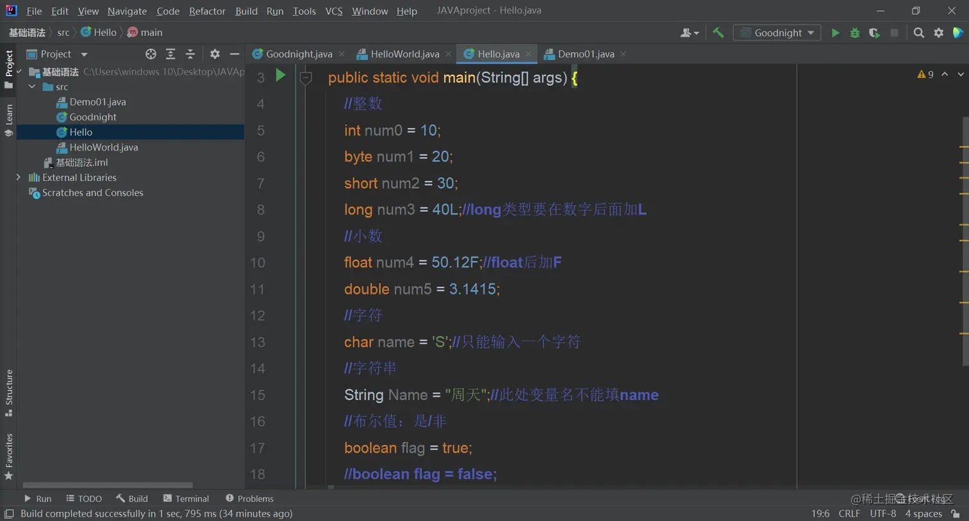Click the Build hammer icon
The height and width of the screenshot is (521, 969).
click(x=718, y=32)
